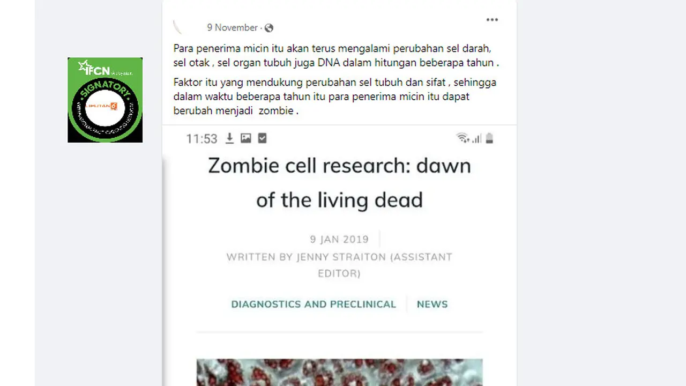The image size is (686, 386).
Task: Click the signal strength bars icon
Action: pyautogui.click(x=476, y=138)
